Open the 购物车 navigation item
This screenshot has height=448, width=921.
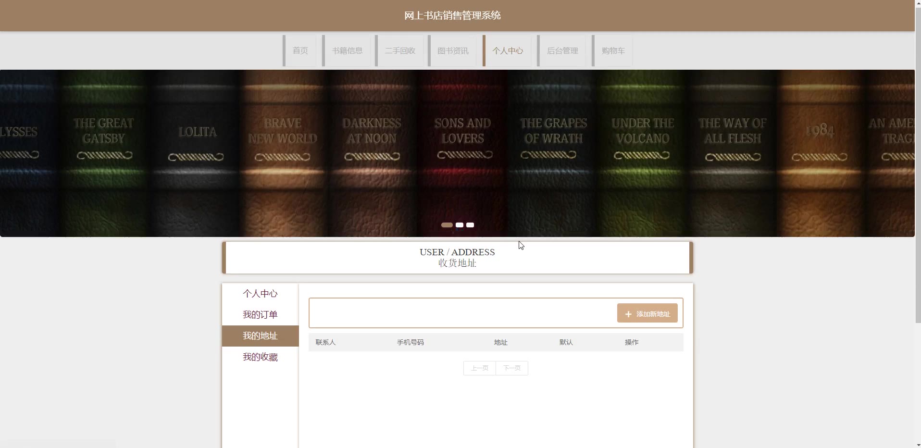612,50
